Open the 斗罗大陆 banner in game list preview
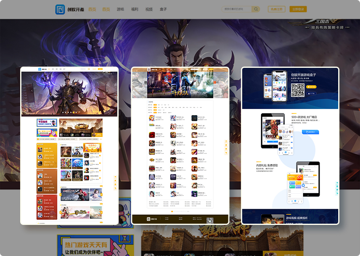The width and height of the screenshot is (360, 256). tap(180, 84)
